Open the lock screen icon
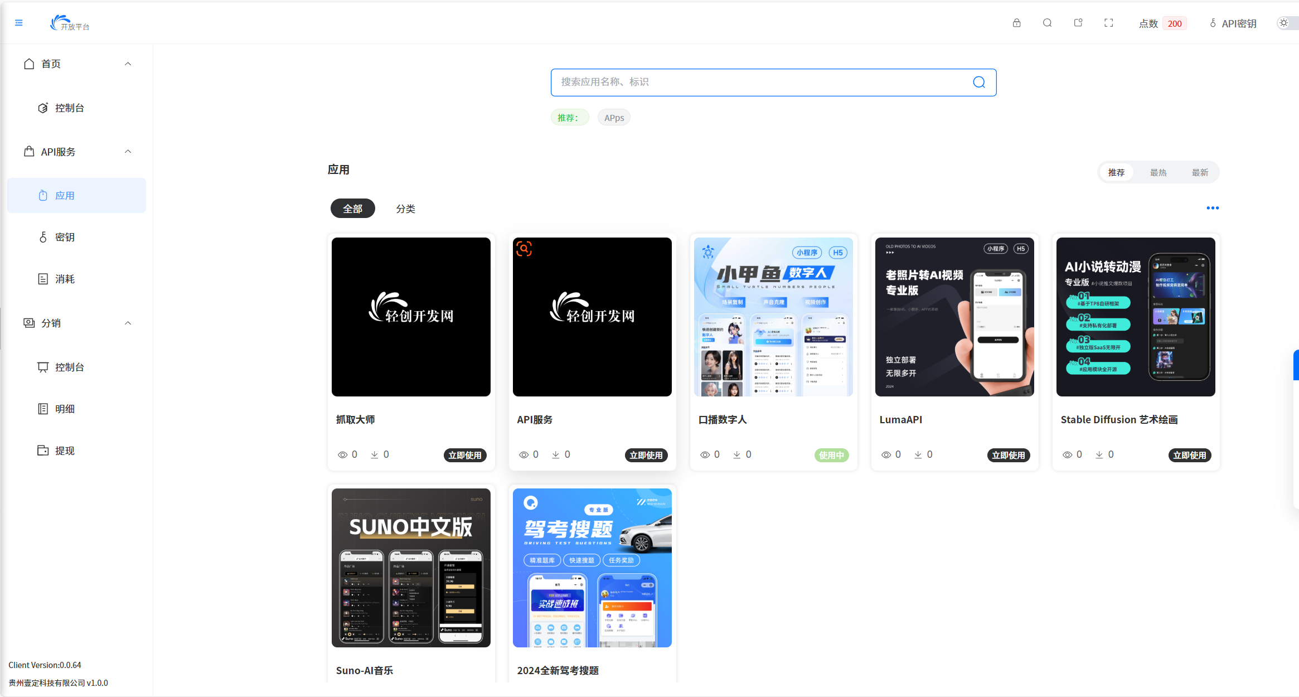 tap(1017, 23)
